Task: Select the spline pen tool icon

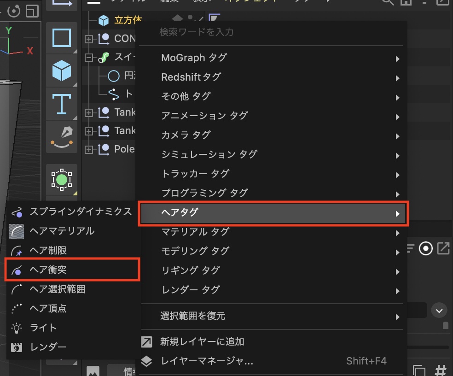Action: pos(62,135)
